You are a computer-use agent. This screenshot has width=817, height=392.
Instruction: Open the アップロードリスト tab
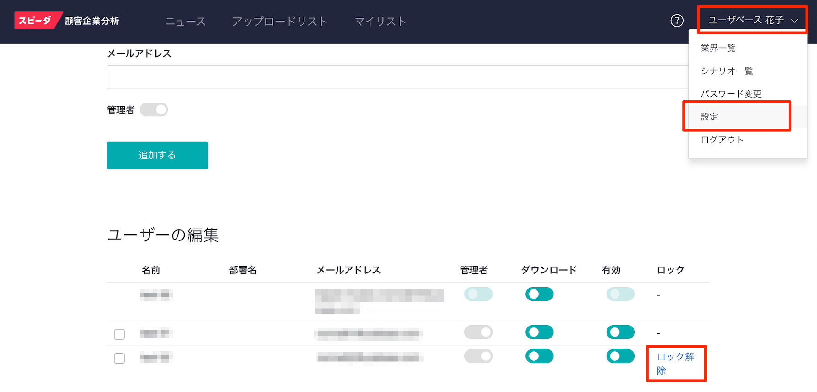pyautogui.click(x=280, y=22)
